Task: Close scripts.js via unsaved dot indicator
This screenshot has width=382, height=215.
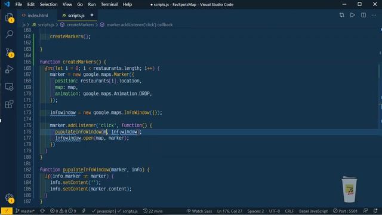Action: tap(92, 15)
